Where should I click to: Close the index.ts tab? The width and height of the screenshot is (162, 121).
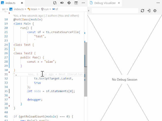(x=22, y=3)
